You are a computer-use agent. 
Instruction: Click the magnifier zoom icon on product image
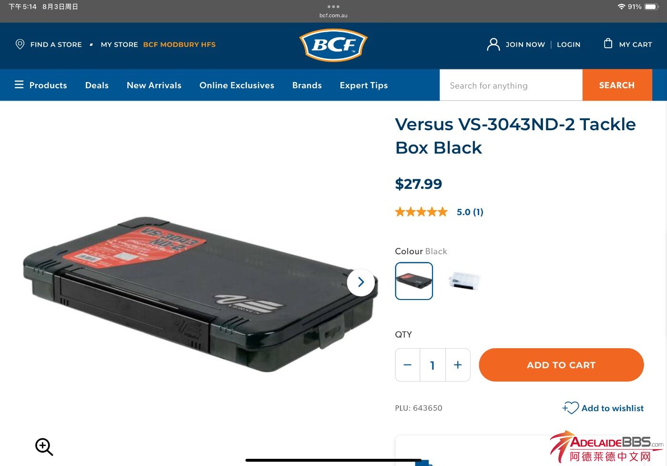(x=44, y=447)
